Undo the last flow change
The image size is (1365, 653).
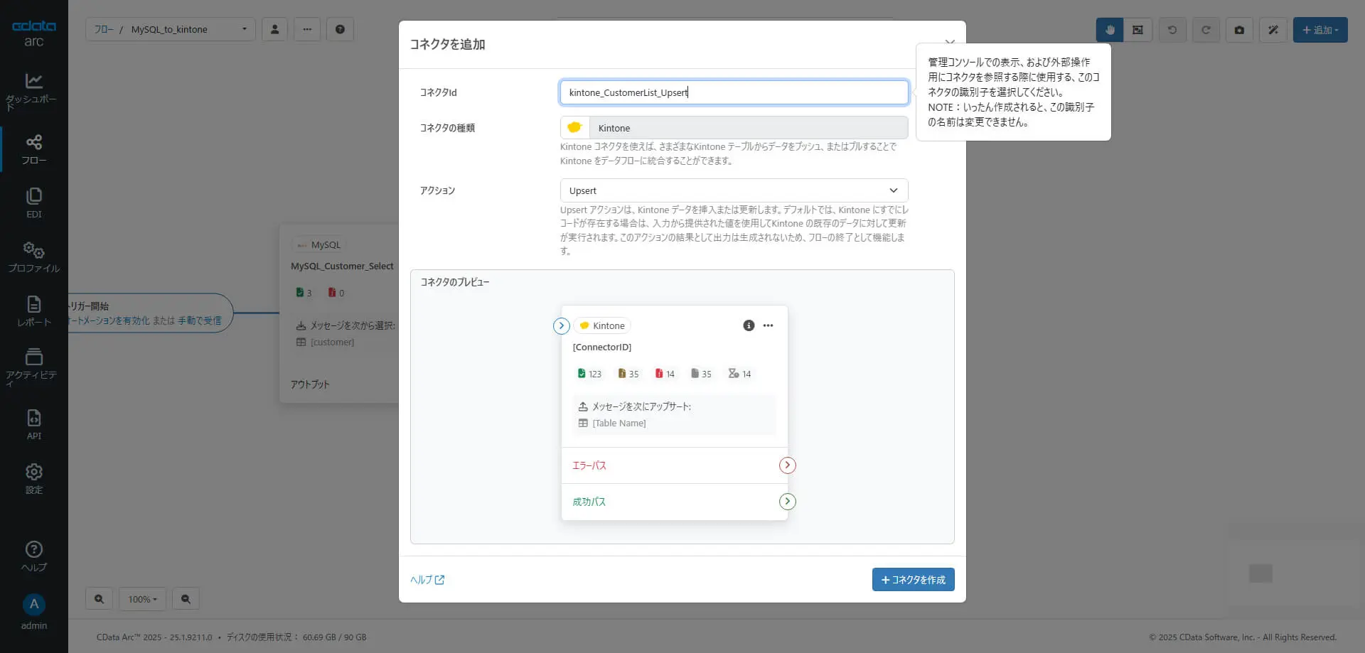1172,30
